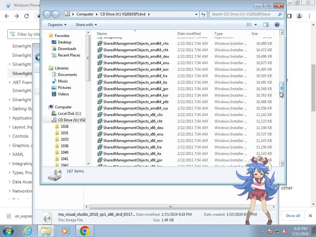Open the Explorer help button
The width and height of the screenshot is (316, 237).
click(277, 25)
